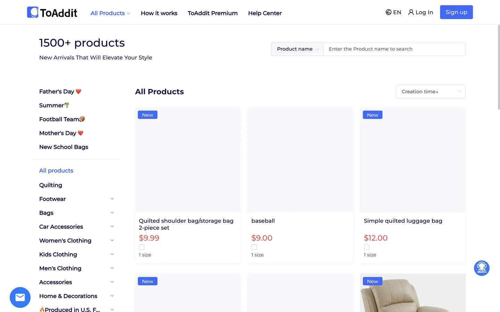Open the Creation time sort dropdown
Viewport: 500px width, 312px height.
[431, 92]
